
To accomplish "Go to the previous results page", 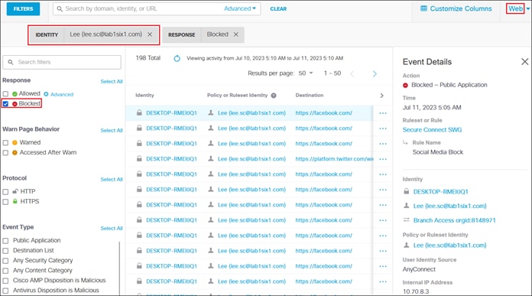I will (x=352, y=73).
